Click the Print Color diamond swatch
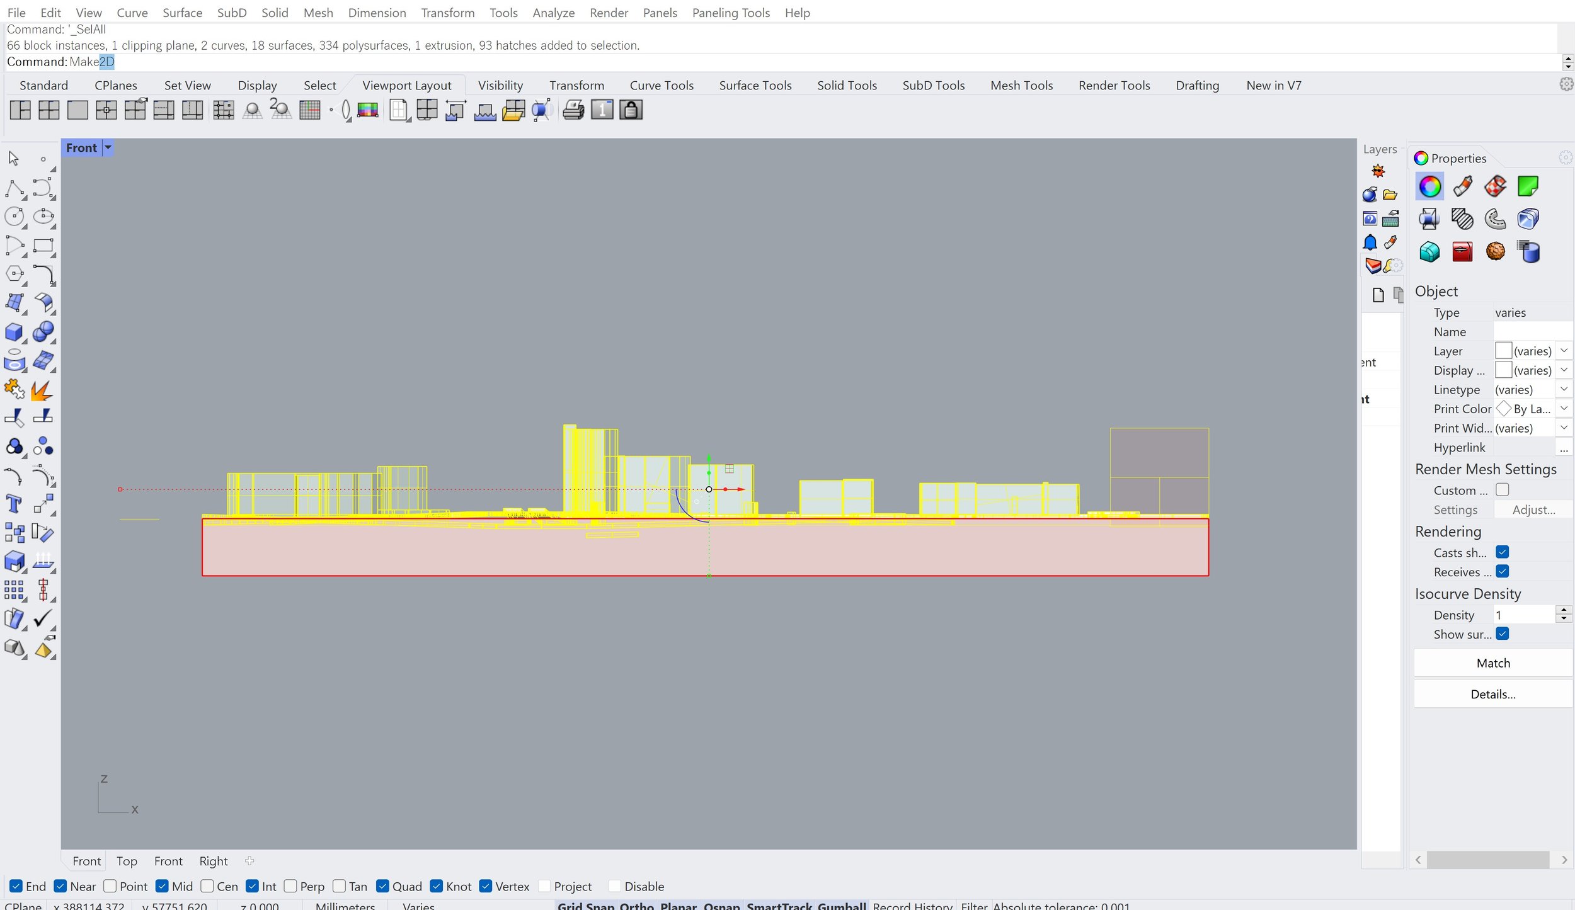This screenshot has width=1575, height=910. pos(1503,408)
